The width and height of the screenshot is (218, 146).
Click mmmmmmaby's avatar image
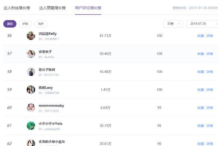click(x=31, y=108)
